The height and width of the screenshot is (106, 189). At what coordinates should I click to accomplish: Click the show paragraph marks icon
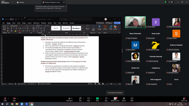44,31
